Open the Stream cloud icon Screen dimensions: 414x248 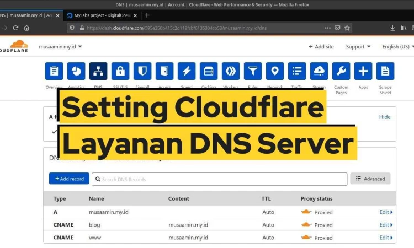click(319, 71)
